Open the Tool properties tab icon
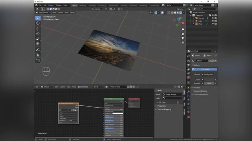The width and height of the screenshot is (252, 141). 189,56
